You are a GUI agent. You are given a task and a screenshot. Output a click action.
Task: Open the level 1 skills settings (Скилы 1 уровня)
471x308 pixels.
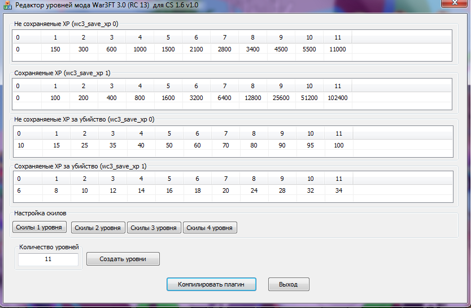pyautogui.click(x=39, y=227)
